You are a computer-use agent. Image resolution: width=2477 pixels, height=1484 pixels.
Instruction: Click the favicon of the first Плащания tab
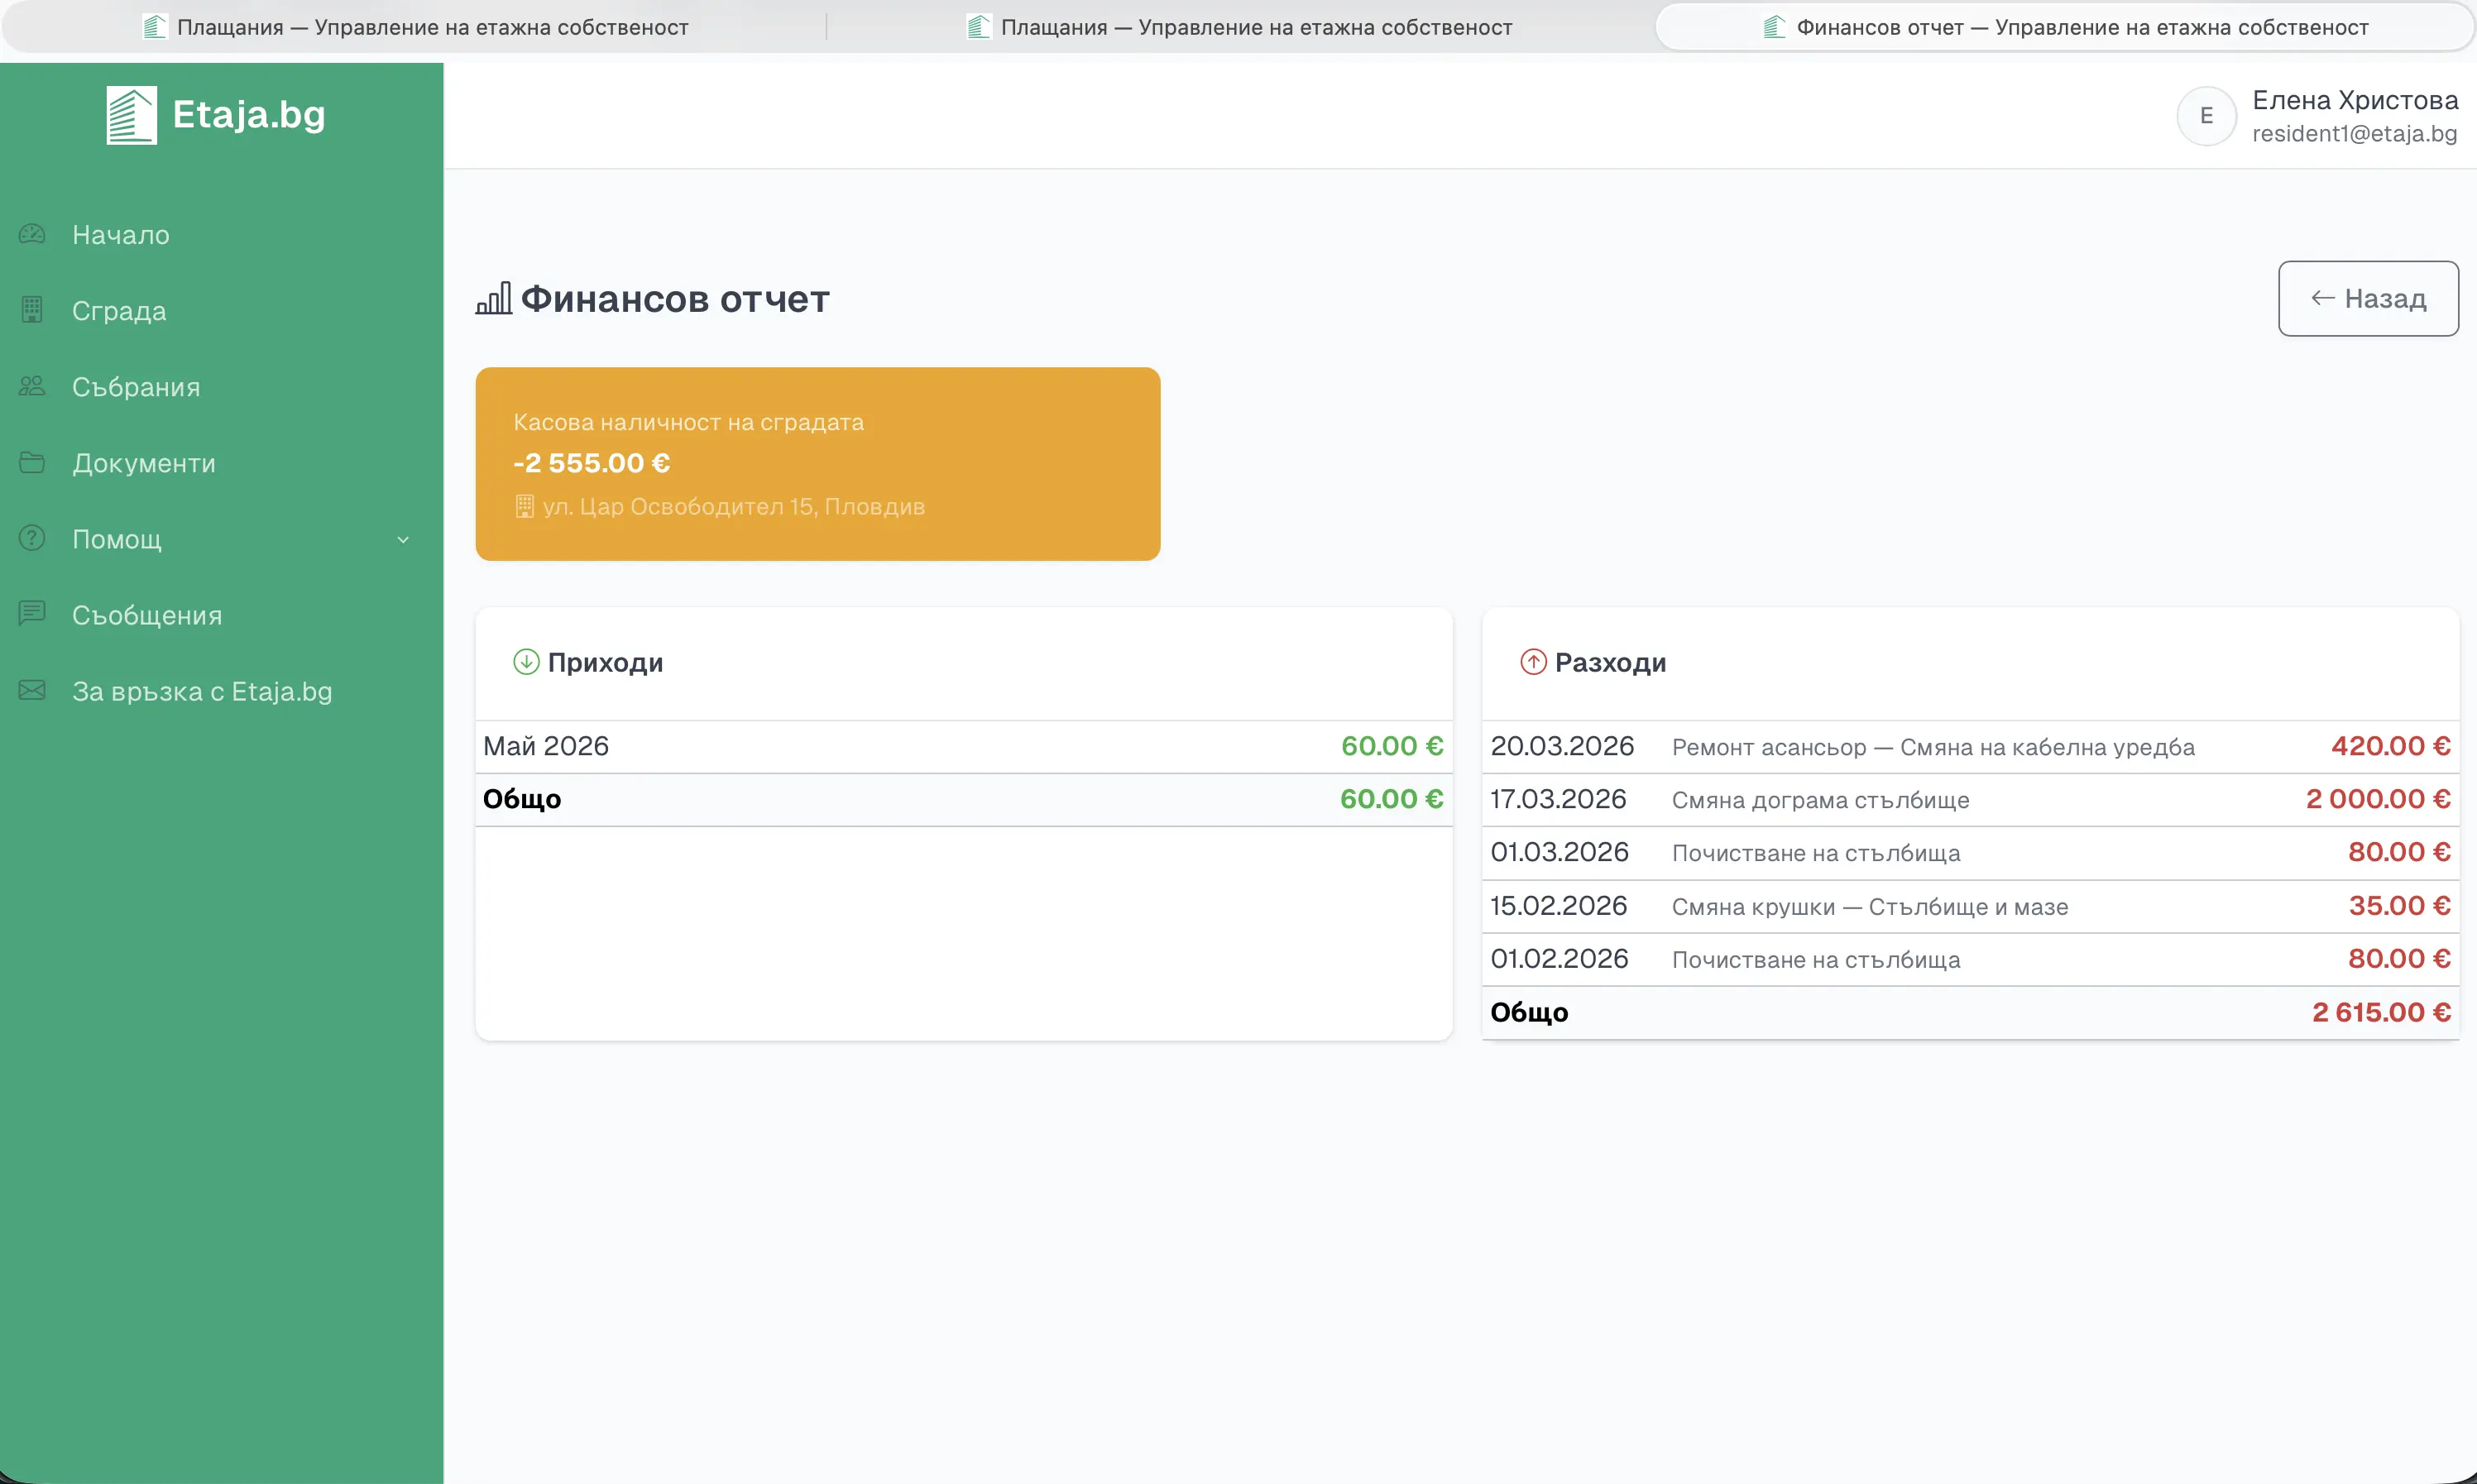(154, 27)
